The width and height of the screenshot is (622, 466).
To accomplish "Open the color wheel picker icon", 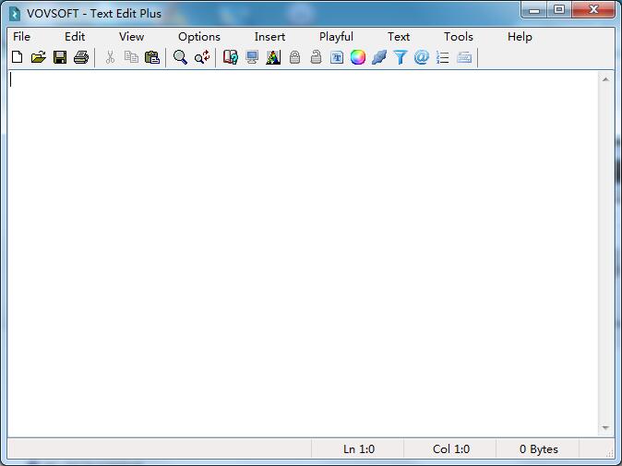I will [x=358, y=57].
